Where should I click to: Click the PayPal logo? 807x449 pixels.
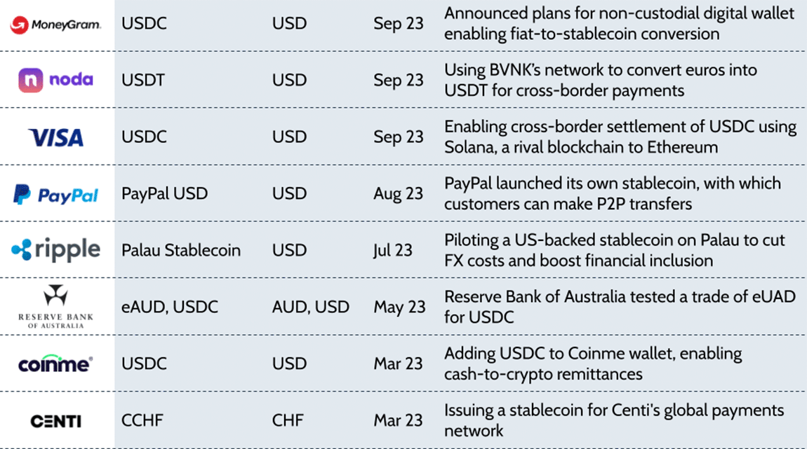coord(56,194)
